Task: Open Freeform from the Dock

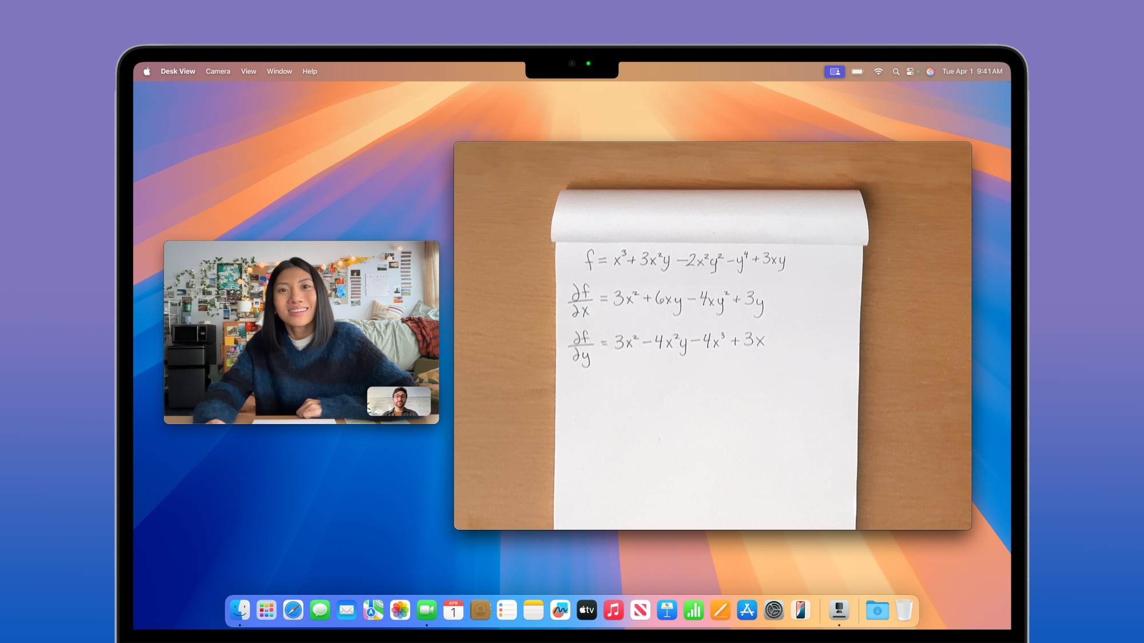Action: (561, 610)
